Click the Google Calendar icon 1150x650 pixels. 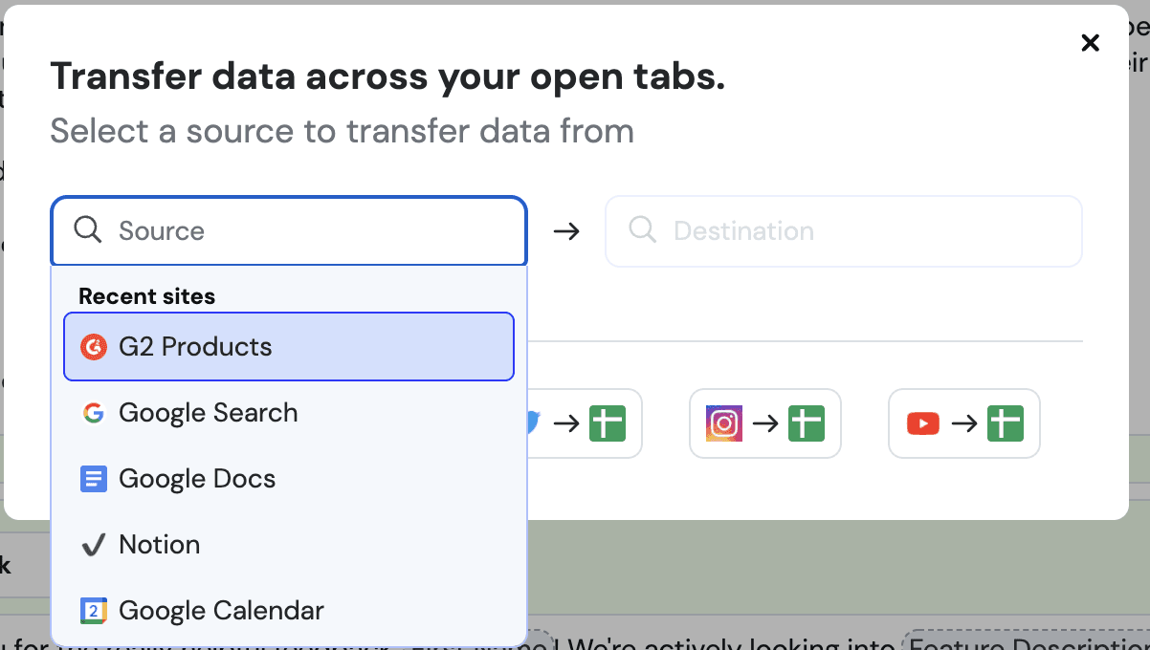93,611
